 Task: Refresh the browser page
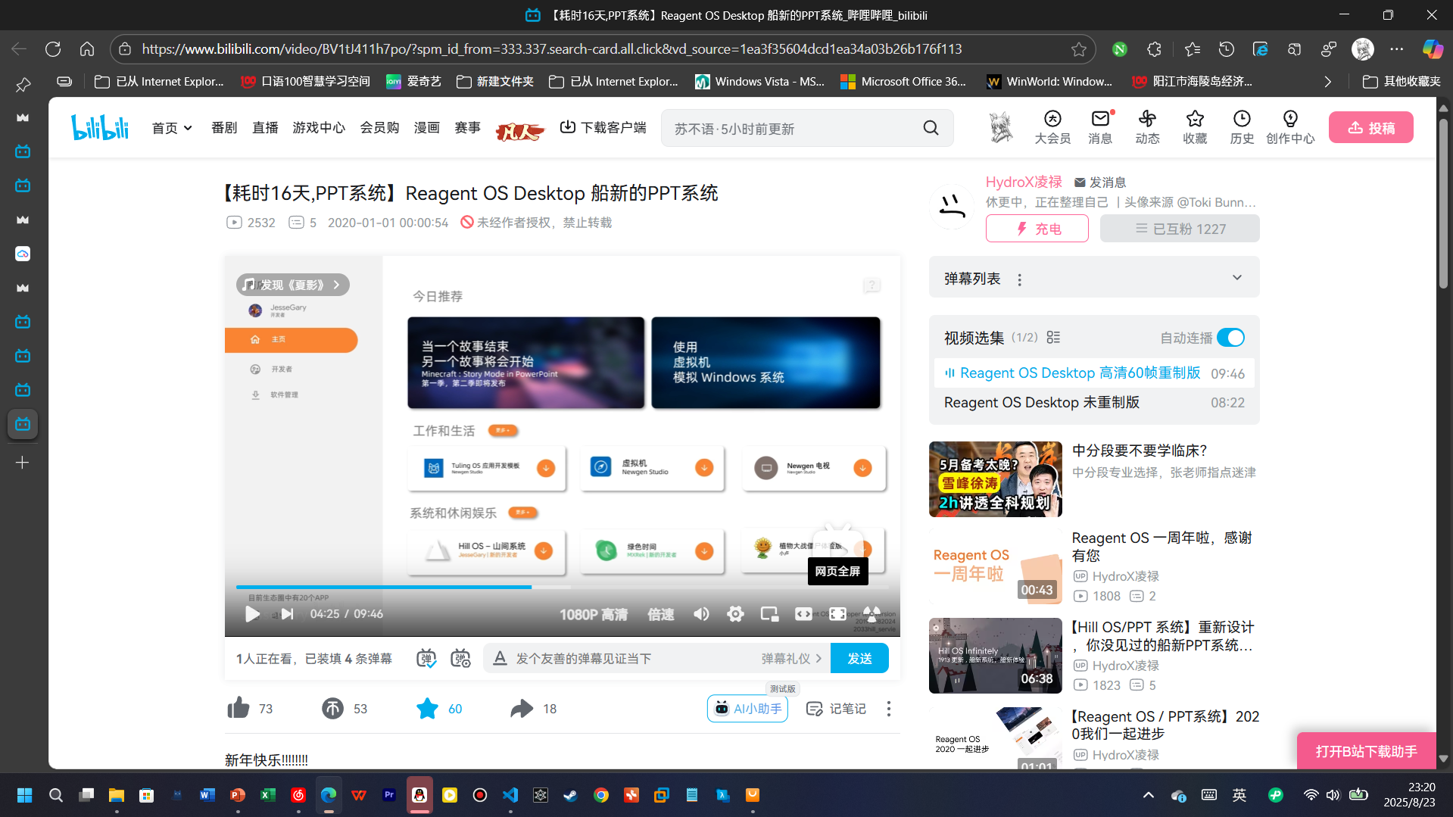click(x=53, y=49)
